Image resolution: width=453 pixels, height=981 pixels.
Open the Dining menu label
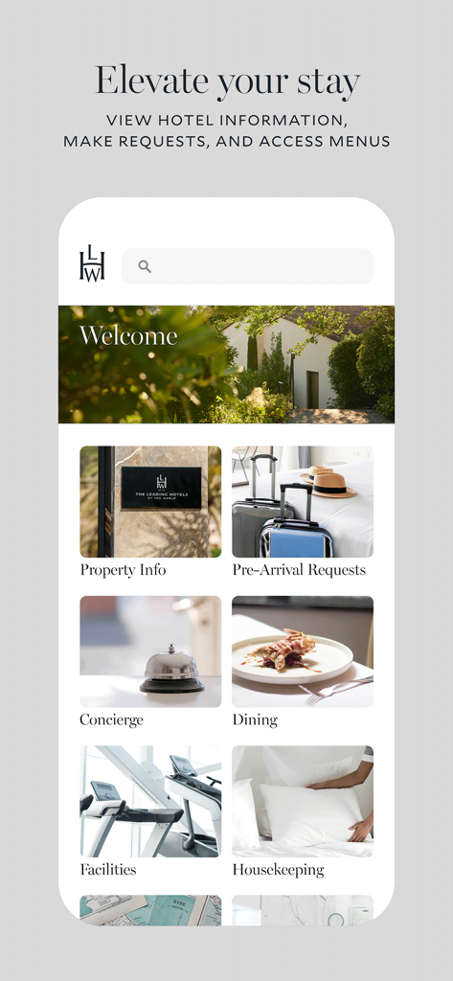255,720
